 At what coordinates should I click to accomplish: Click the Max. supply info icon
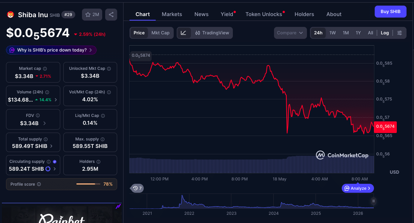103,139
